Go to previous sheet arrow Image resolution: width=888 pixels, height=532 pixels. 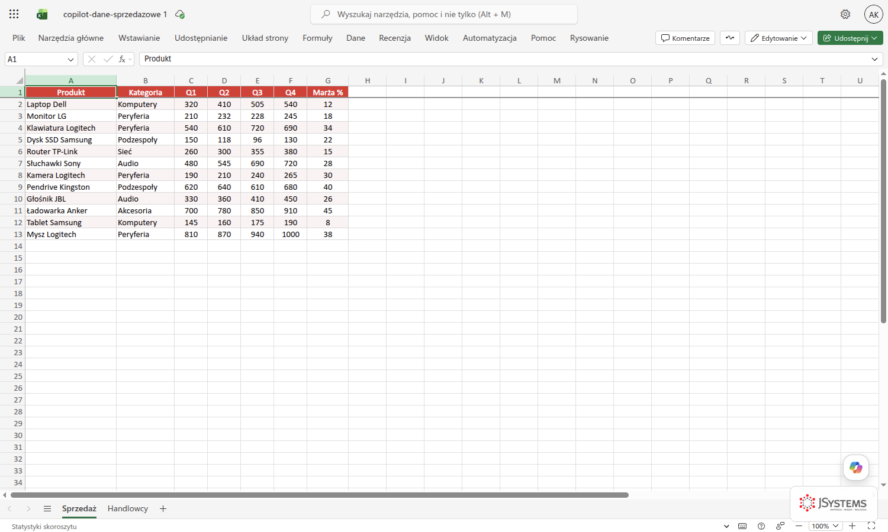(9, 508)
